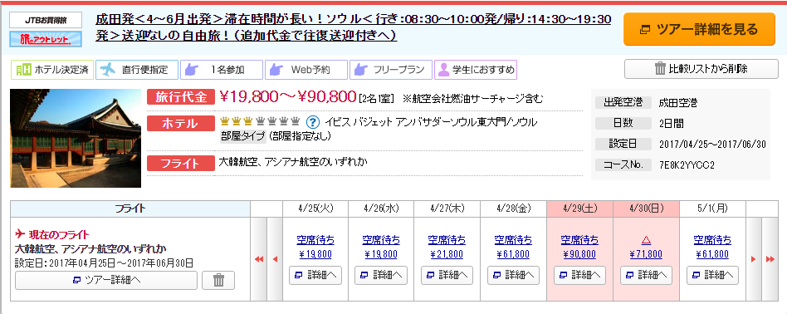Click the ホテル red label
Screen dimensions: 787x314
(x=182, y=123)
